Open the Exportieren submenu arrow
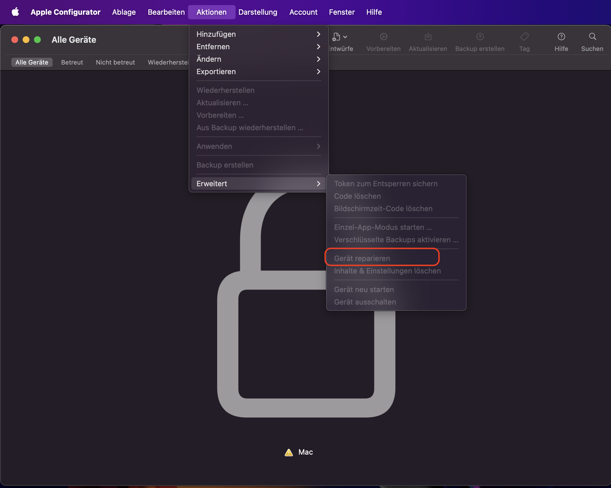Screen dimensions: 611x488 pos(318,72)
